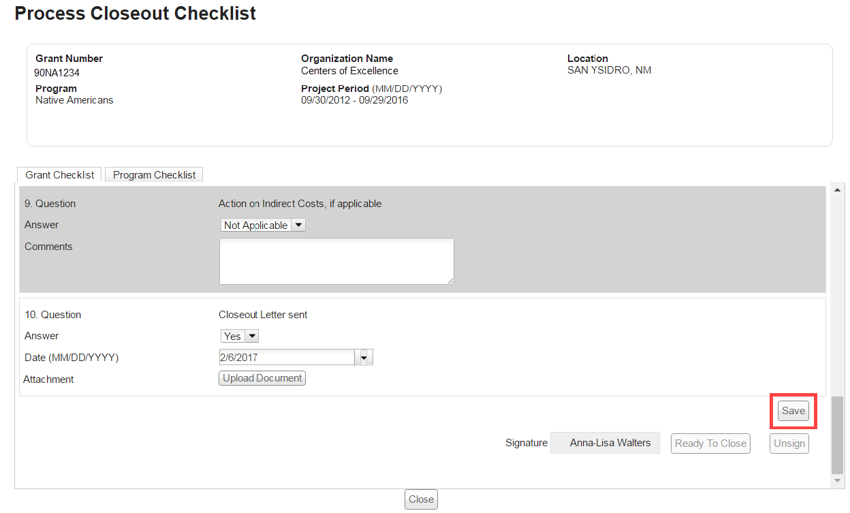Switch to the Program Checklist tab

click(x=154, y=175)
